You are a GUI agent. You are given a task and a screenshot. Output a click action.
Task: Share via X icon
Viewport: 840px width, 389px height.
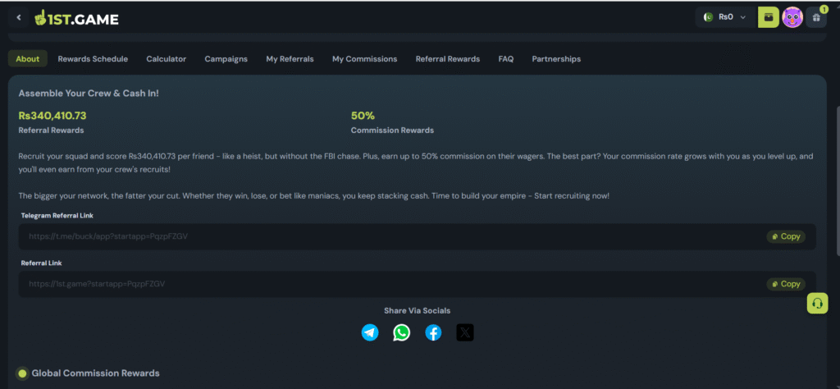tap(465, 332)
